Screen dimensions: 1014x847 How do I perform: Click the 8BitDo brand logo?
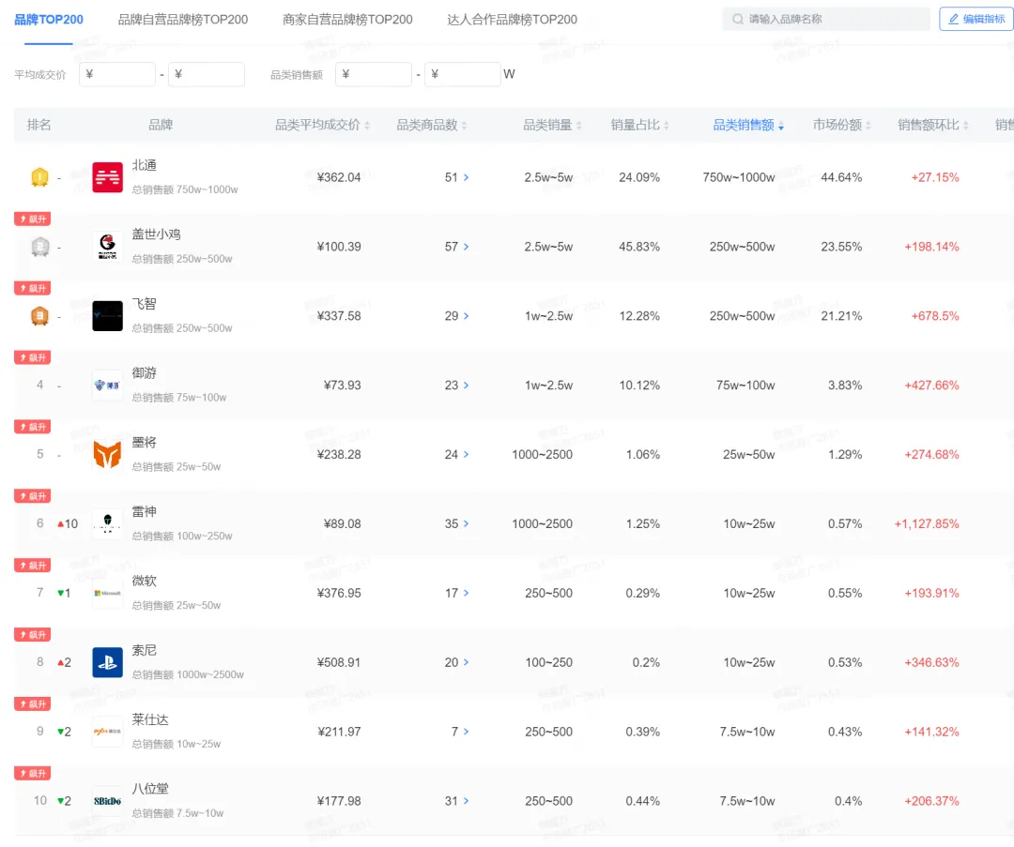(108, 801)
